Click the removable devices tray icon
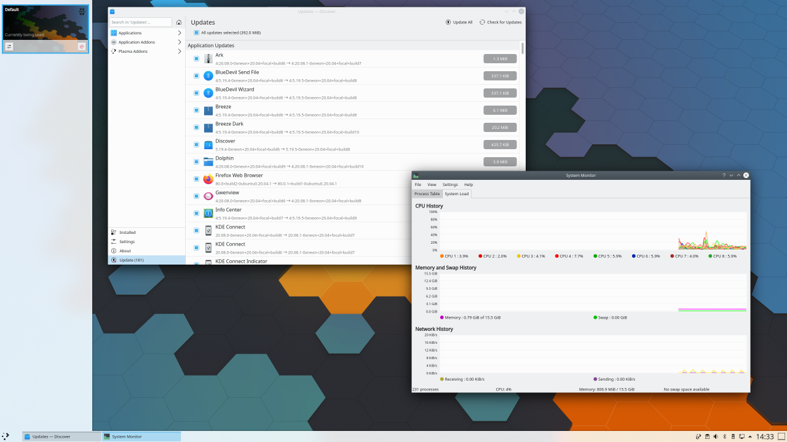Image resolution: width=787 pixels, height=442 pixels. click(x=733, y=436)
